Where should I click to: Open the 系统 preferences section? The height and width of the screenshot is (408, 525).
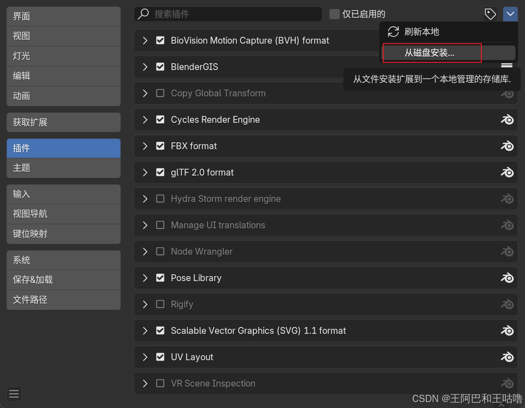[64, 260]
